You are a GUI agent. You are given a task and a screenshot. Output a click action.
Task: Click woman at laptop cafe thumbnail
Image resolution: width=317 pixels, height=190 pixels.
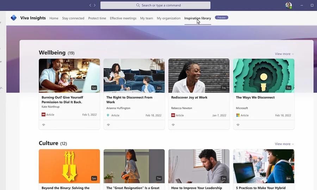[263, 166]
